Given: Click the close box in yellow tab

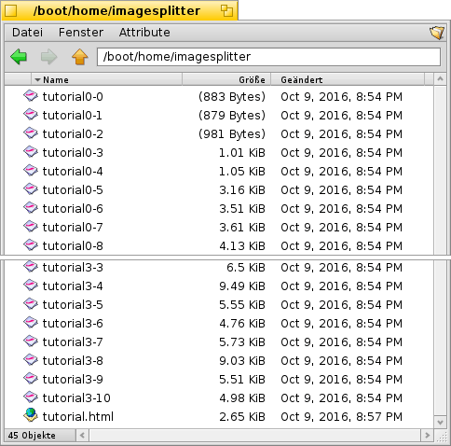Looking at the screenshot, I should (x=11, y=11).
